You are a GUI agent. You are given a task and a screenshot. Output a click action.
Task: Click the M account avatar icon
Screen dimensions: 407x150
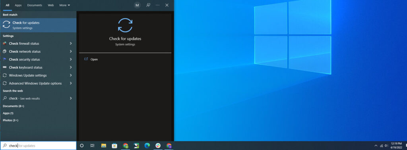click(137, 5)
